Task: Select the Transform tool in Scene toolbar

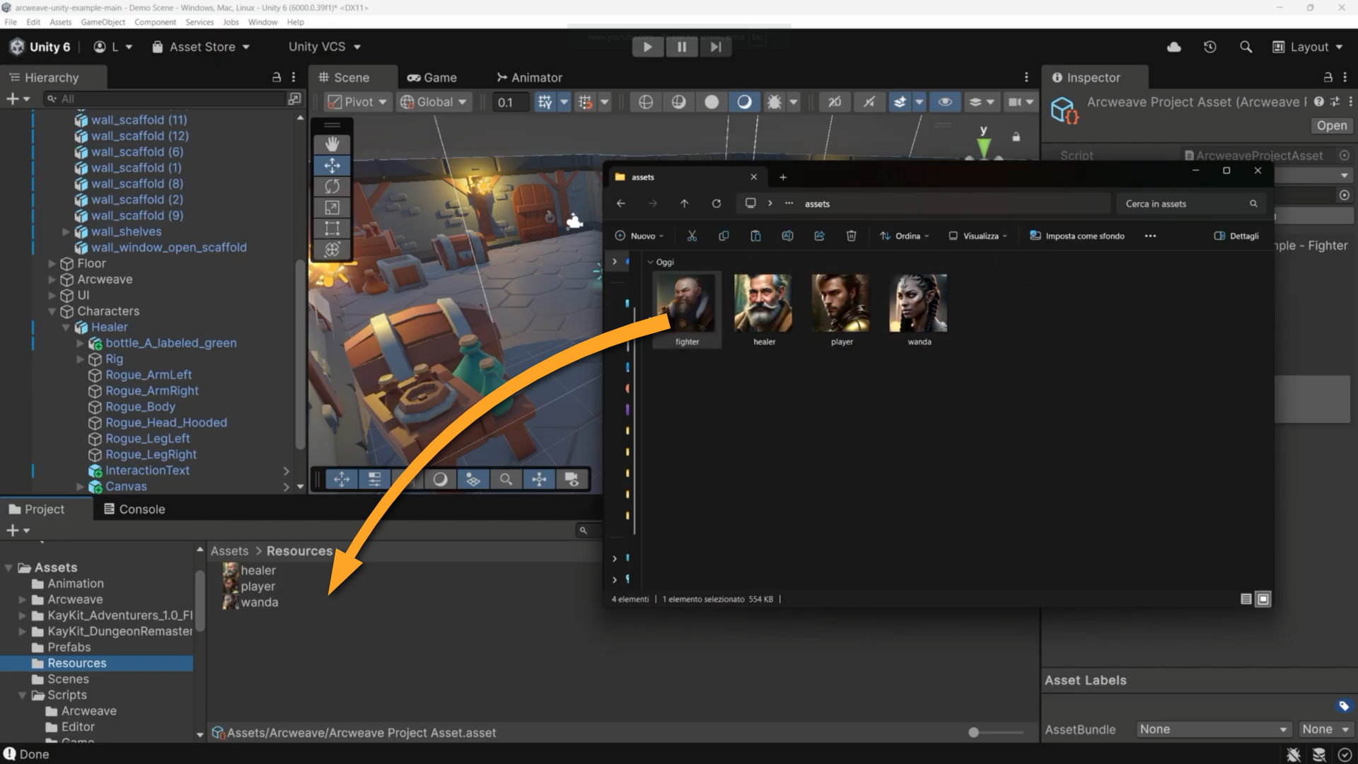Action: pos(332,250)
